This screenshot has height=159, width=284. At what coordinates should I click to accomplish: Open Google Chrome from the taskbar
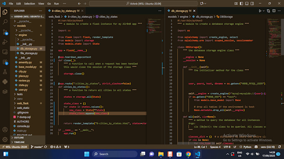(188, 154)
